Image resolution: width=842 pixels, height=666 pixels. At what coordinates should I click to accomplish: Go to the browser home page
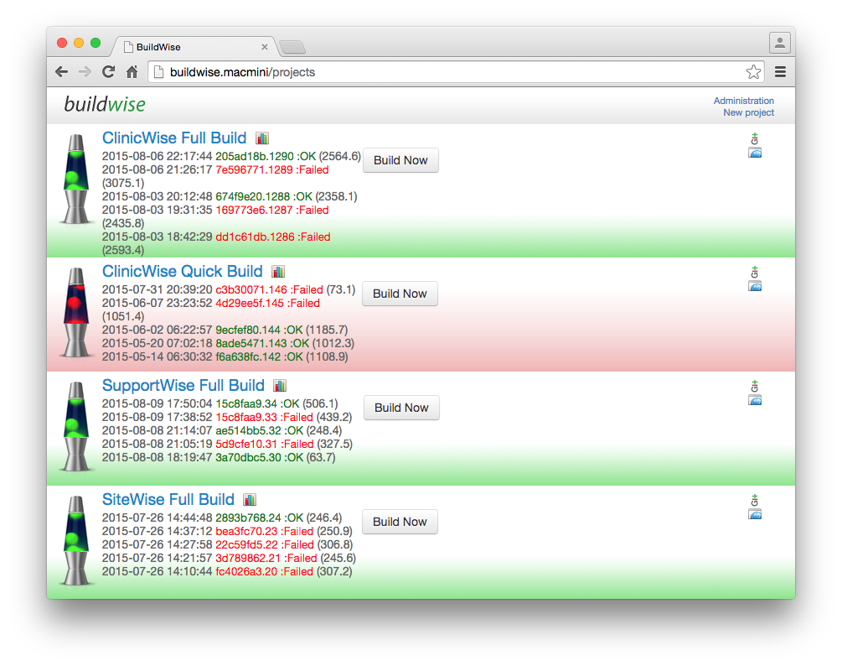132,72
